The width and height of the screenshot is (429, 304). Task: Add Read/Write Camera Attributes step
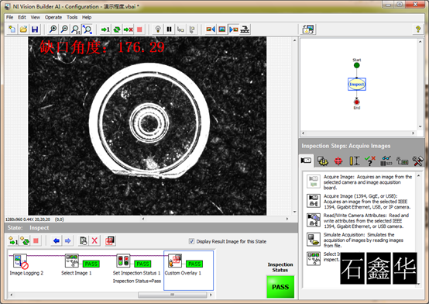tap(359, 221)
